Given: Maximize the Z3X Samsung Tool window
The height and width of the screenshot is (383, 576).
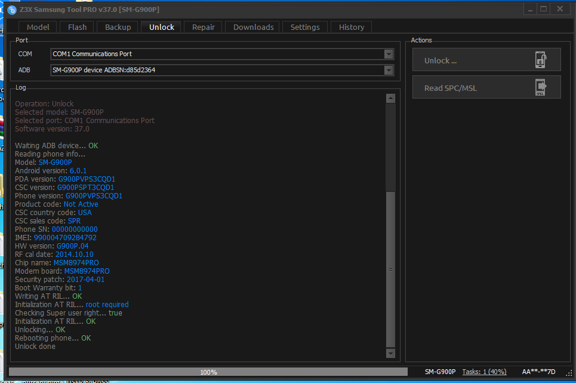Looking at the screenshot, I should [x=543, y=9].
